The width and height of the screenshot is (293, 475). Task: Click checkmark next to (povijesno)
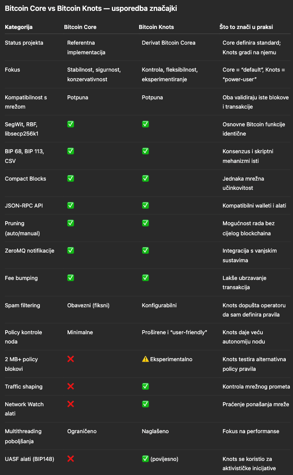click(x=145, y=459)
